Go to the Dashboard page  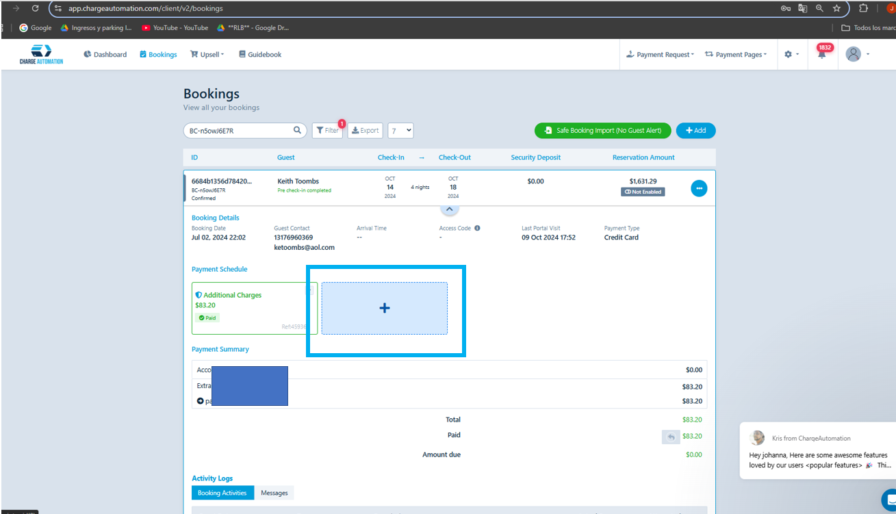pos(105,54)
